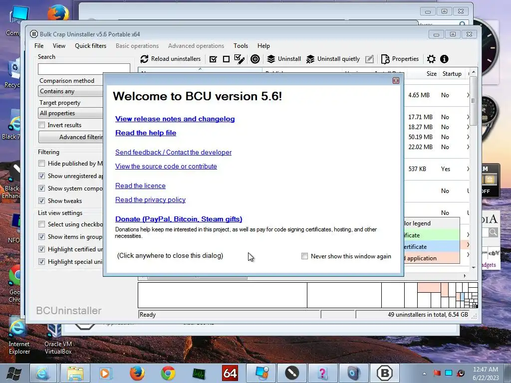
Task: Open the Help menu
Action: pos(263,46)
